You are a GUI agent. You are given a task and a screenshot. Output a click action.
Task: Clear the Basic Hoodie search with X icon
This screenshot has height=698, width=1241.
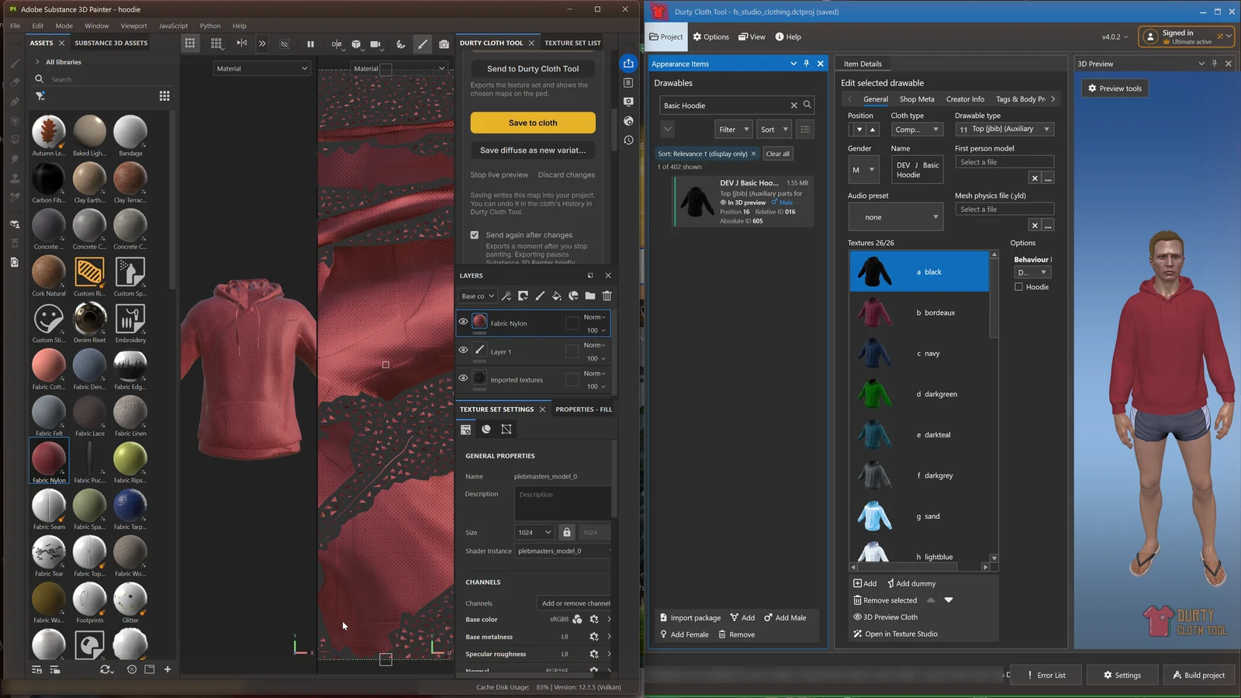(x=793, y=105)
